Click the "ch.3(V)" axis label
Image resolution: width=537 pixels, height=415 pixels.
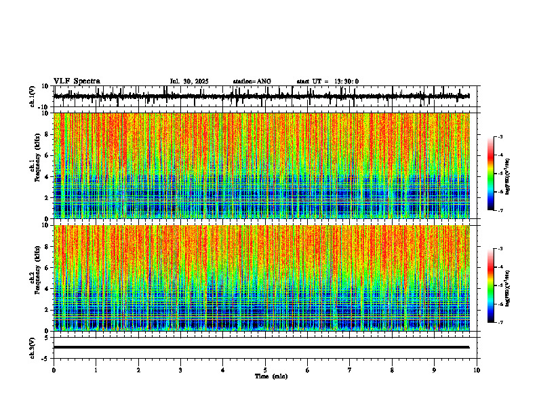[33, 348]
